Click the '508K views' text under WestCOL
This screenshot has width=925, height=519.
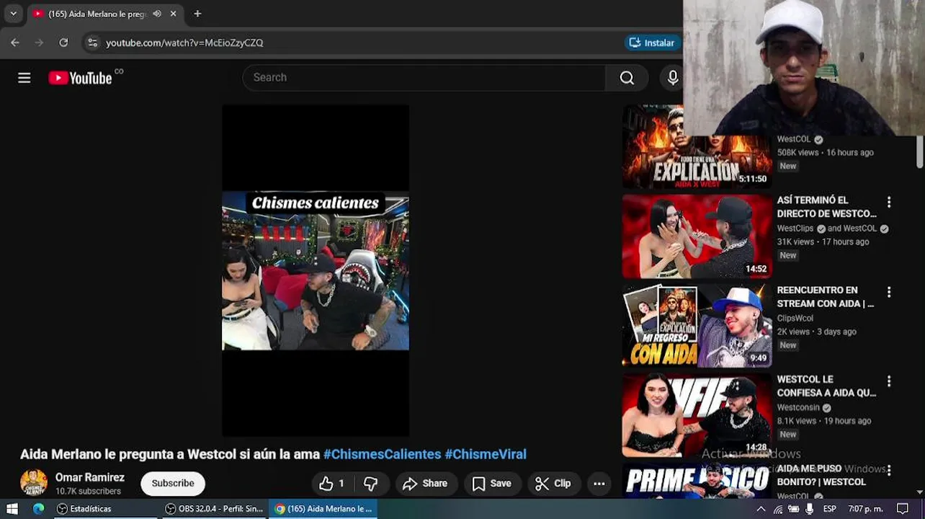(797, 153)
